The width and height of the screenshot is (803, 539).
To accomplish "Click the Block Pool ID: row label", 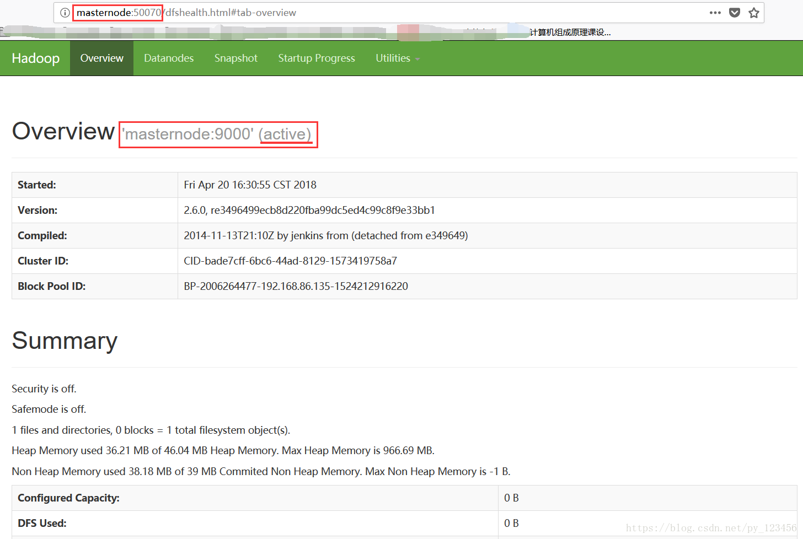I will point(52,287).
